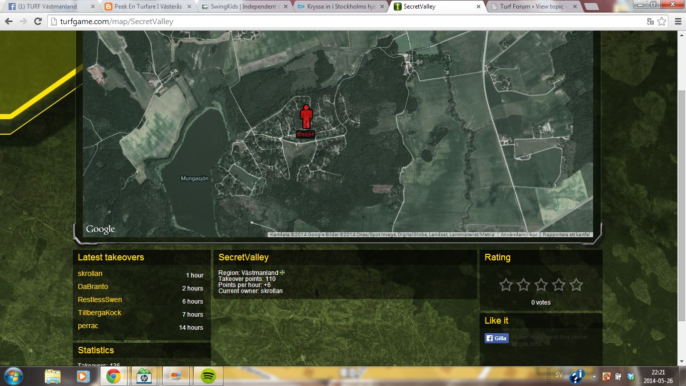Open TillbergaKock's profile link

click(99, 313)
